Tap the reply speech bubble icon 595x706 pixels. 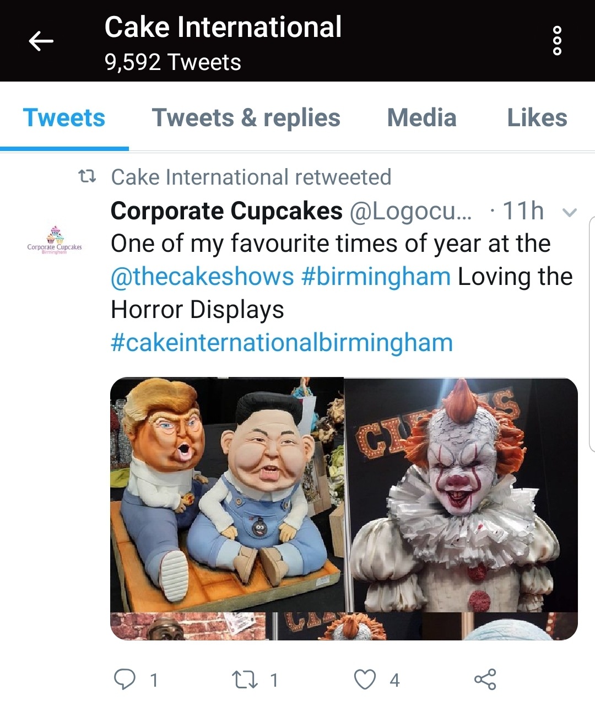tap(125, 680)
